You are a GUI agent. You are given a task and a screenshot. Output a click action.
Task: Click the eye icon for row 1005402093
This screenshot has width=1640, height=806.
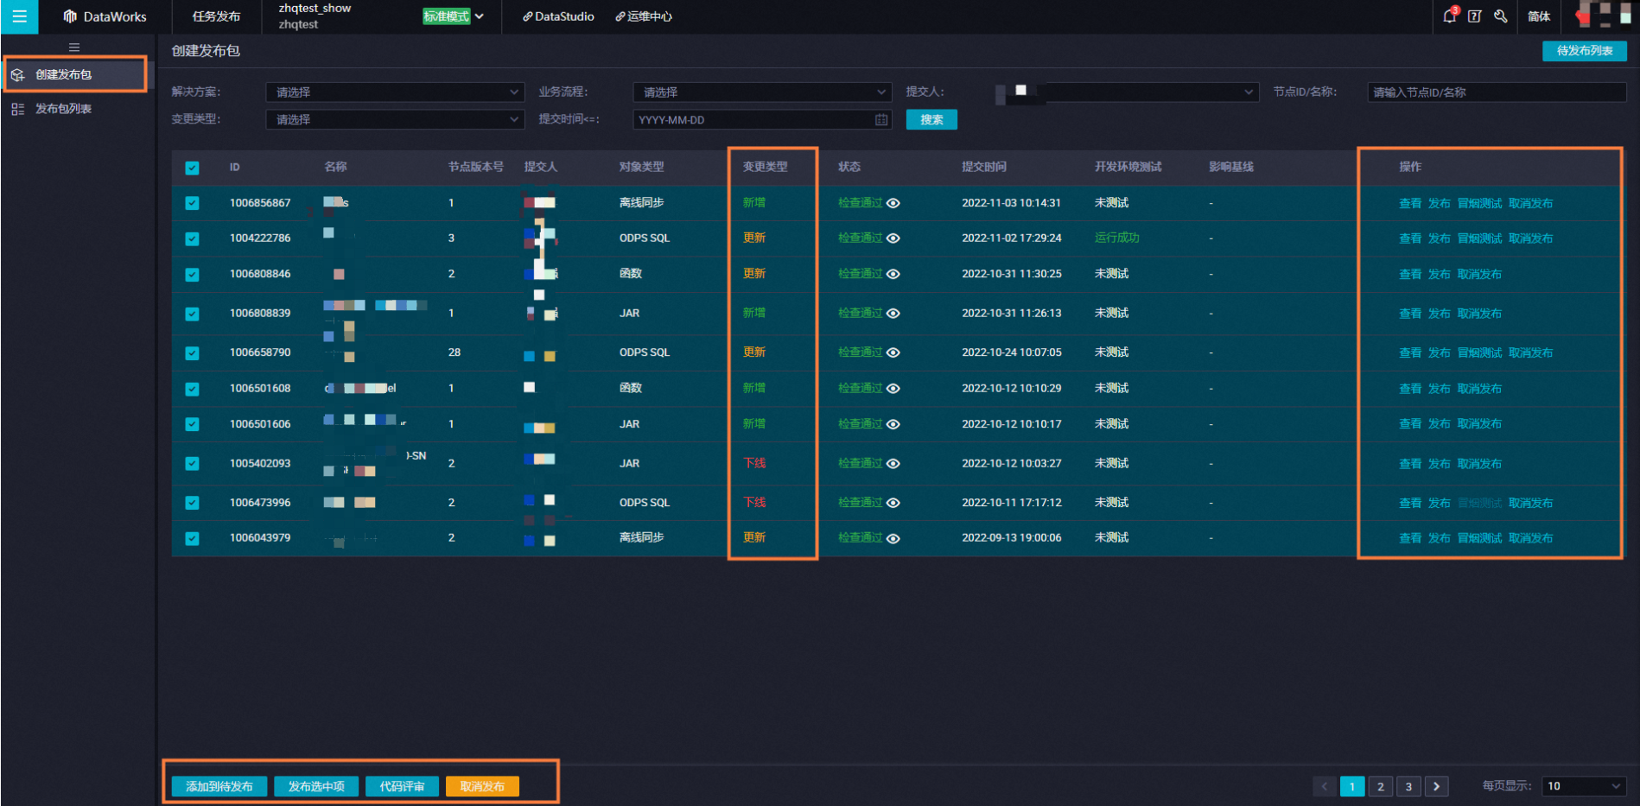(893, 464)
